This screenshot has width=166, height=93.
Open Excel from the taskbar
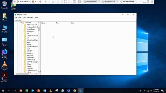(x=27, y=91)
